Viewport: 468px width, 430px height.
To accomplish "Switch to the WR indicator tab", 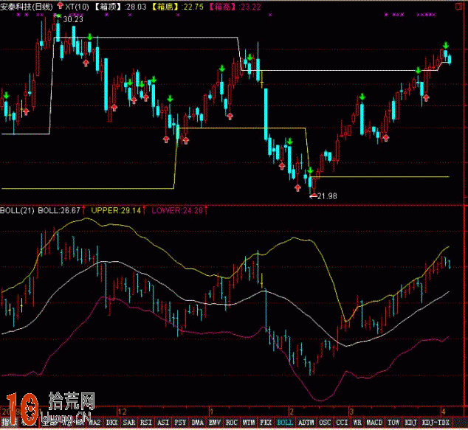I will click(x=357, y=423).
